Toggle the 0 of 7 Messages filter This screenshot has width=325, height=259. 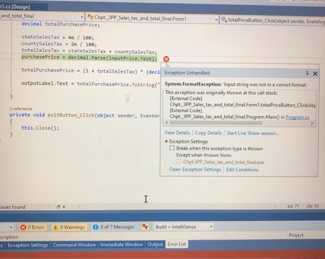coord(114,227)
